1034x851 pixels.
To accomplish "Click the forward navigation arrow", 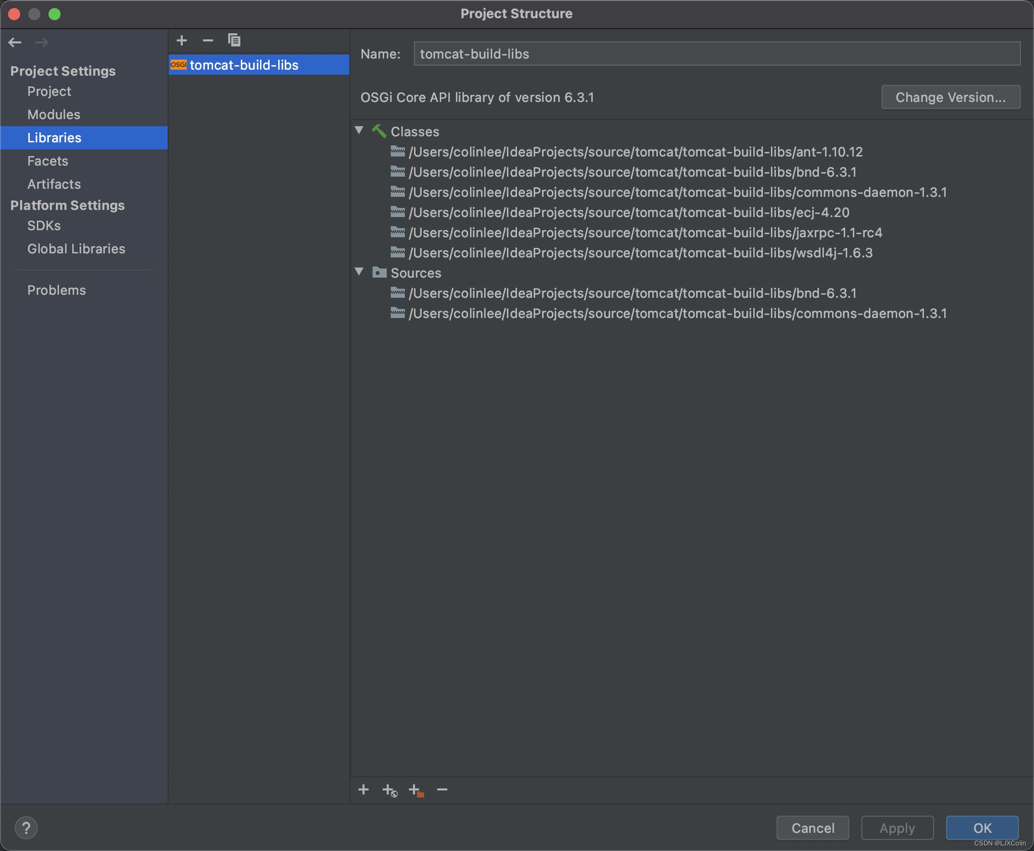I will click(42, 42).
